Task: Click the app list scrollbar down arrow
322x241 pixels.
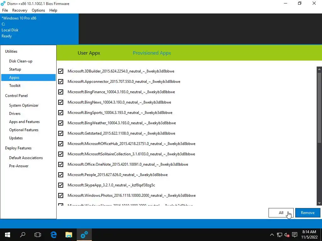Action: tap(319, 203)
